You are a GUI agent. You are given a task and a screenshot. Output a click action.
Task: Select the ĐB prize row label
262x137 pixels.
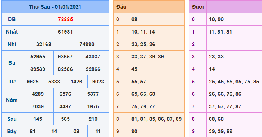pos(12,19)
